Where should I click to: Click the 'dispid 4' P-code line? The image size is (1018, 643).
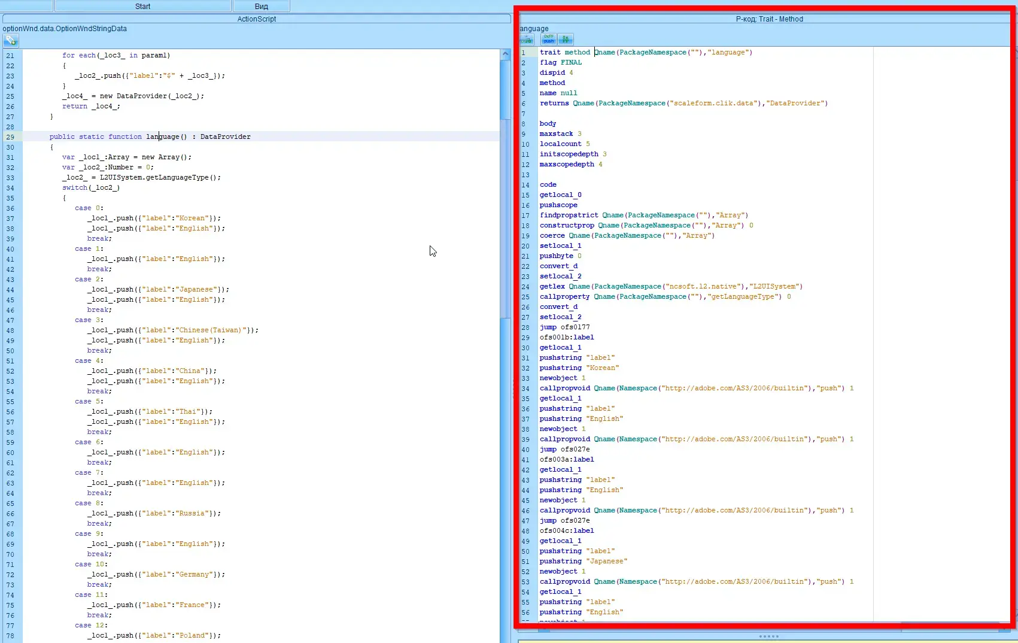pyautogui.click(x=557, y=72)
